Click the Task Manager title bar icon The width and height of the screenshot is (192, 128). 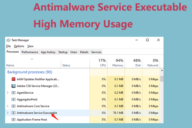pyautogui.click(x=8, y=40)
